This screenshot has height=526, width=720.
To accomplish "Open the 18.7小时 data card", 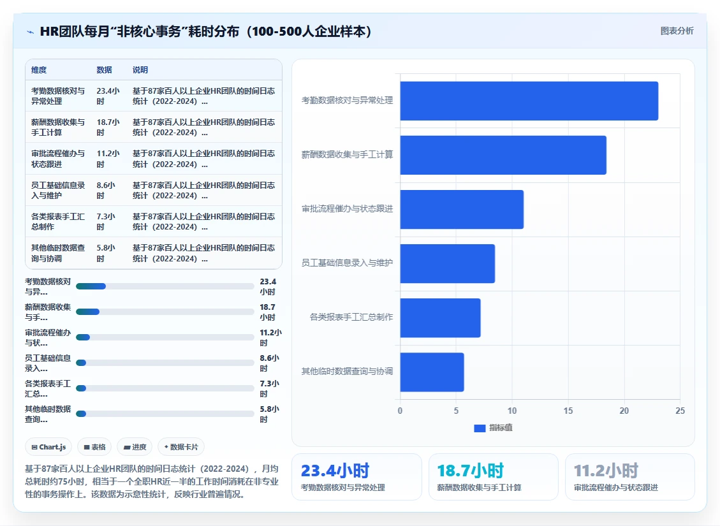I will point(493,477).
